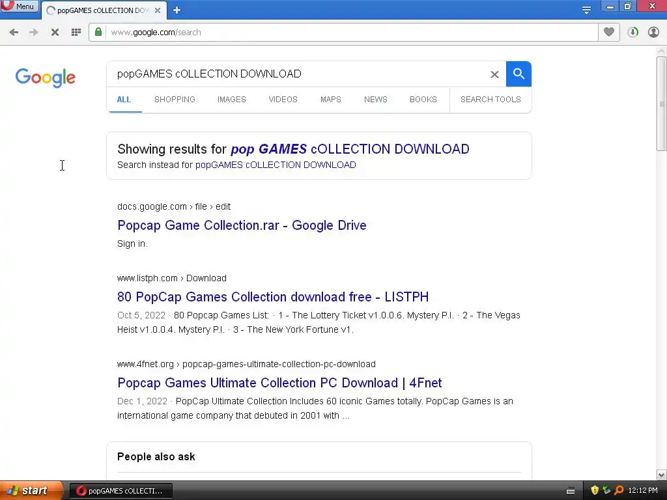Open a new tab with plus button
This screenshot has height=500, width=667.
(x=177, y=10)
